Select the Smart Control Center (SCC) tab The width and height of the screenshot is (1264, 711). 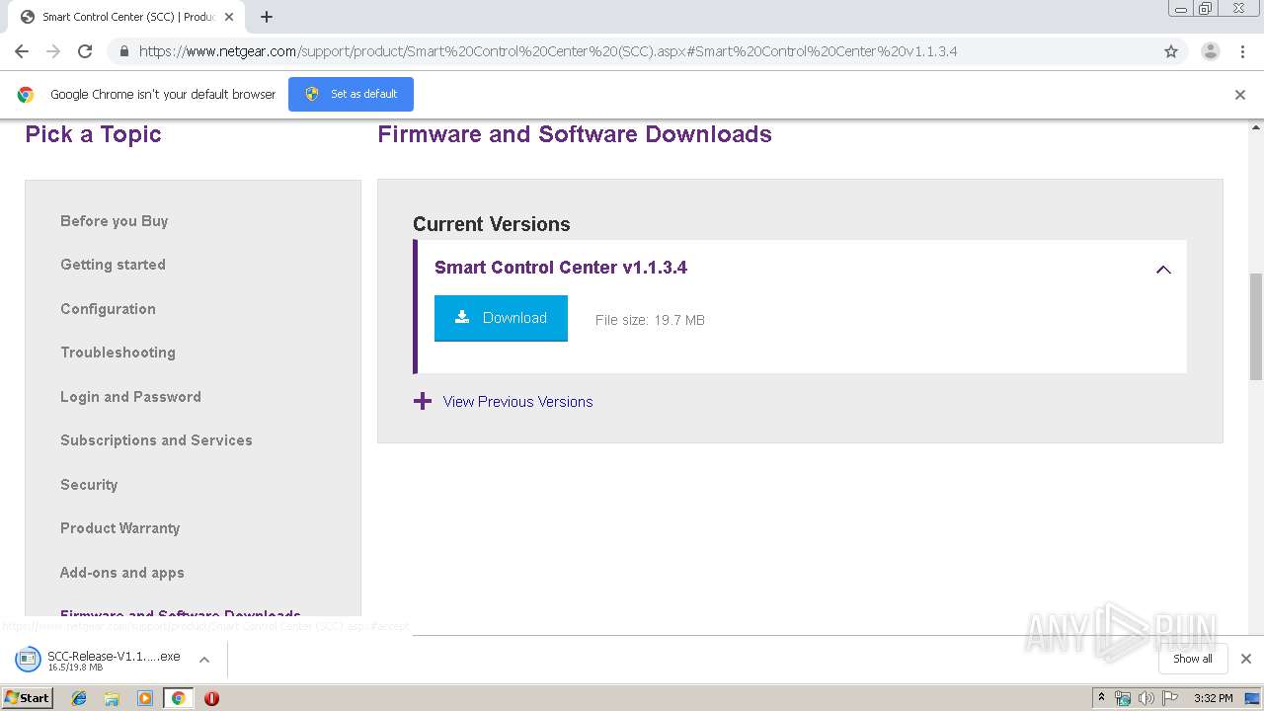pyautogui.click(x=126, y=17)
